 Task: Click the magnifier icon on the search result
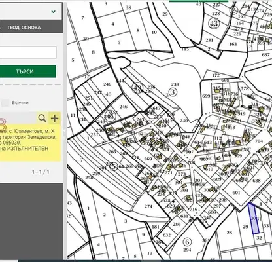(x=42, y=118)
